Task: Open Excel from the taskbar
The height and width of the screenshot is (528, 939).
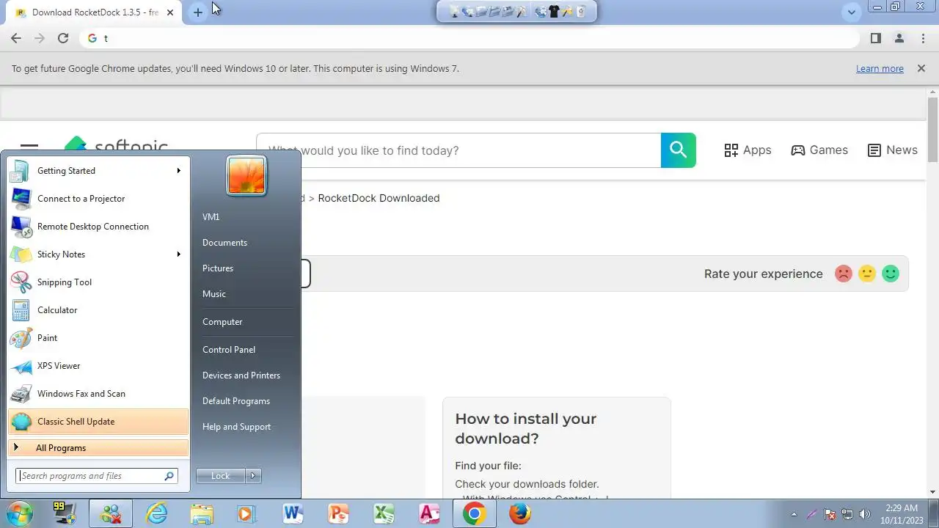Action: click(384, 513)
